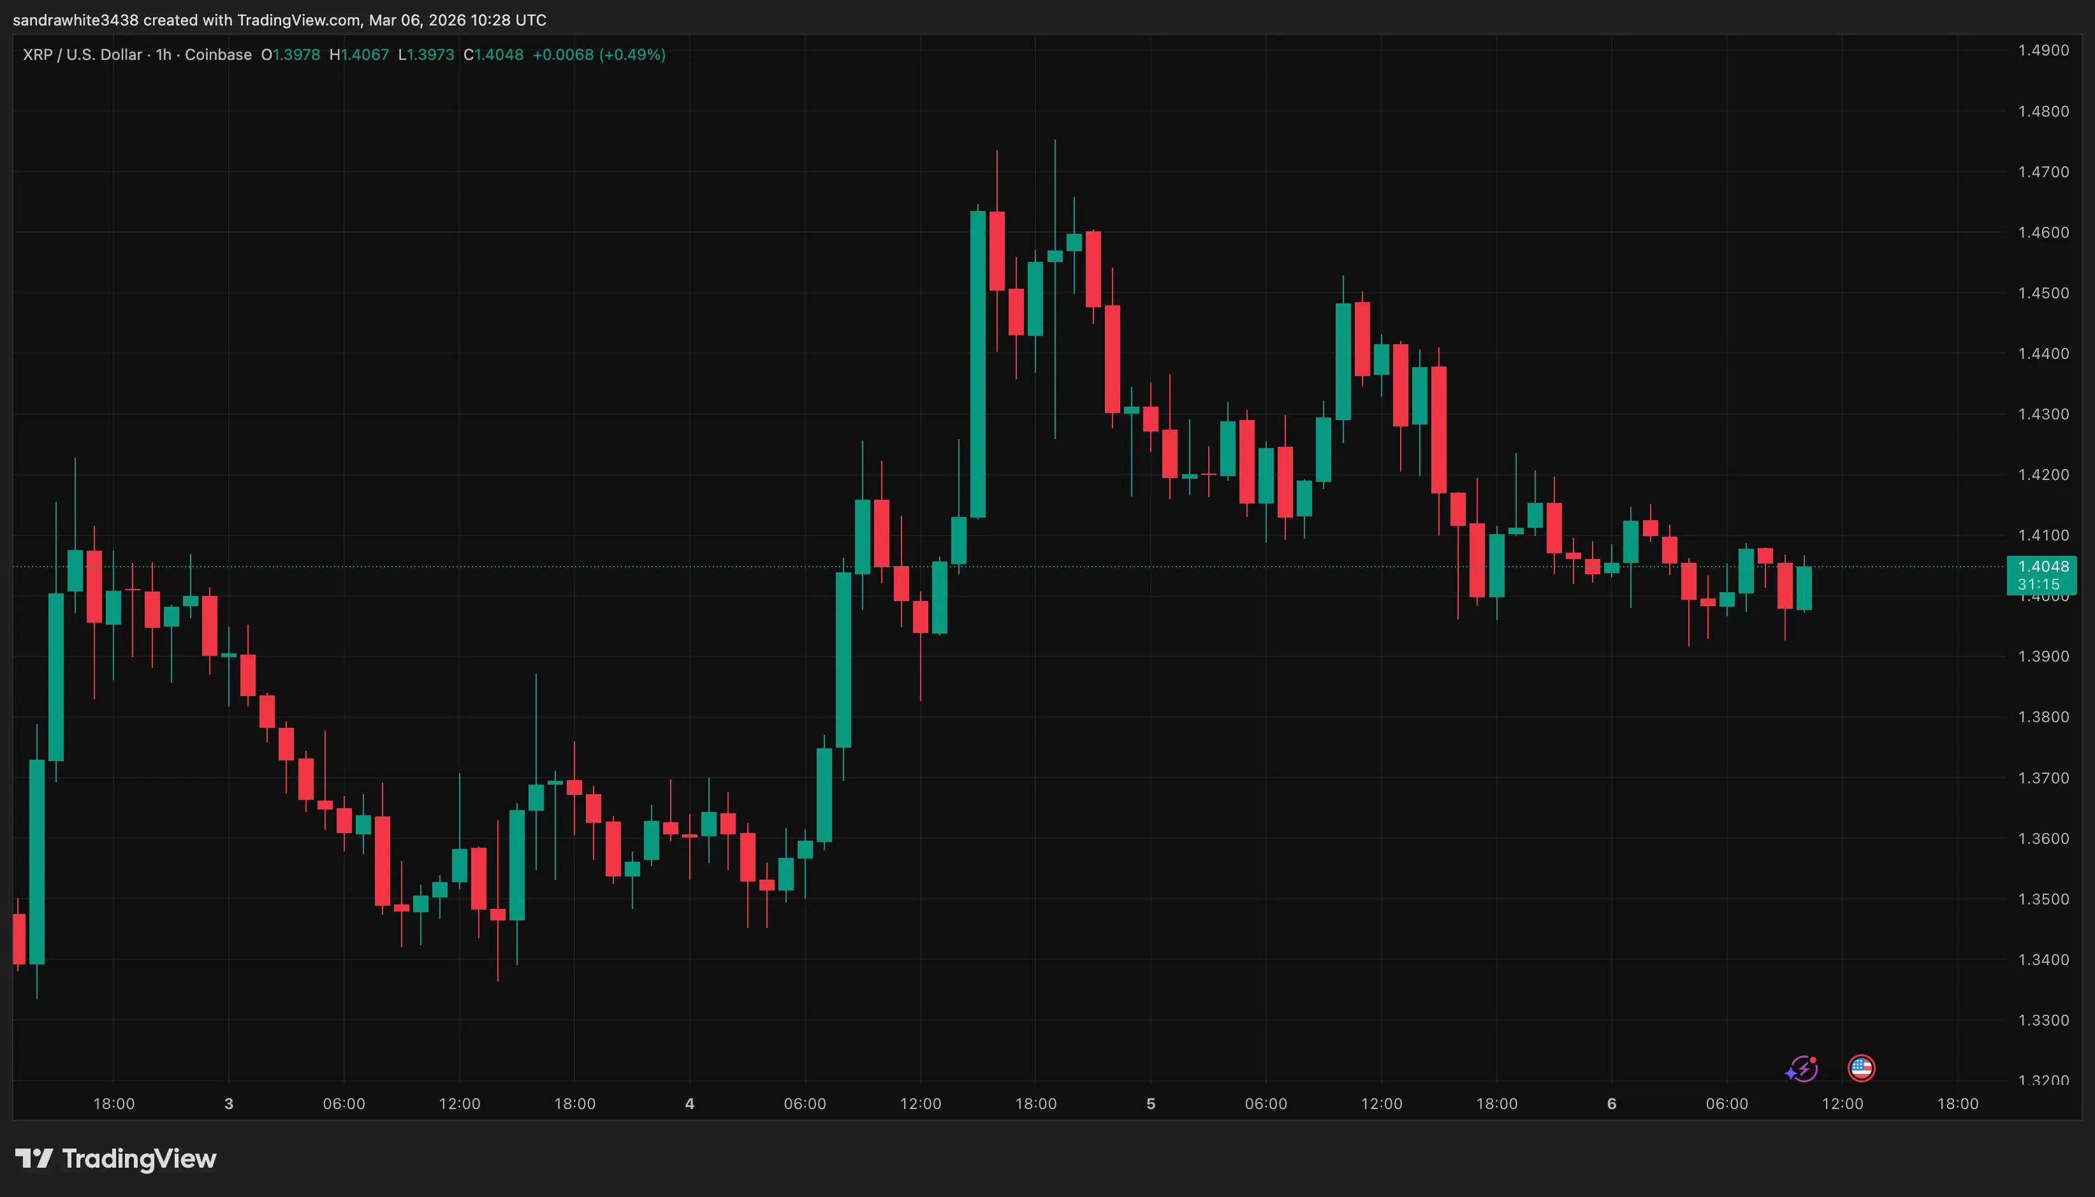Screen dimensions: 2095x1197
Task: Click the lightning bolt inside the purple icon
Action: (1805, 1070)
